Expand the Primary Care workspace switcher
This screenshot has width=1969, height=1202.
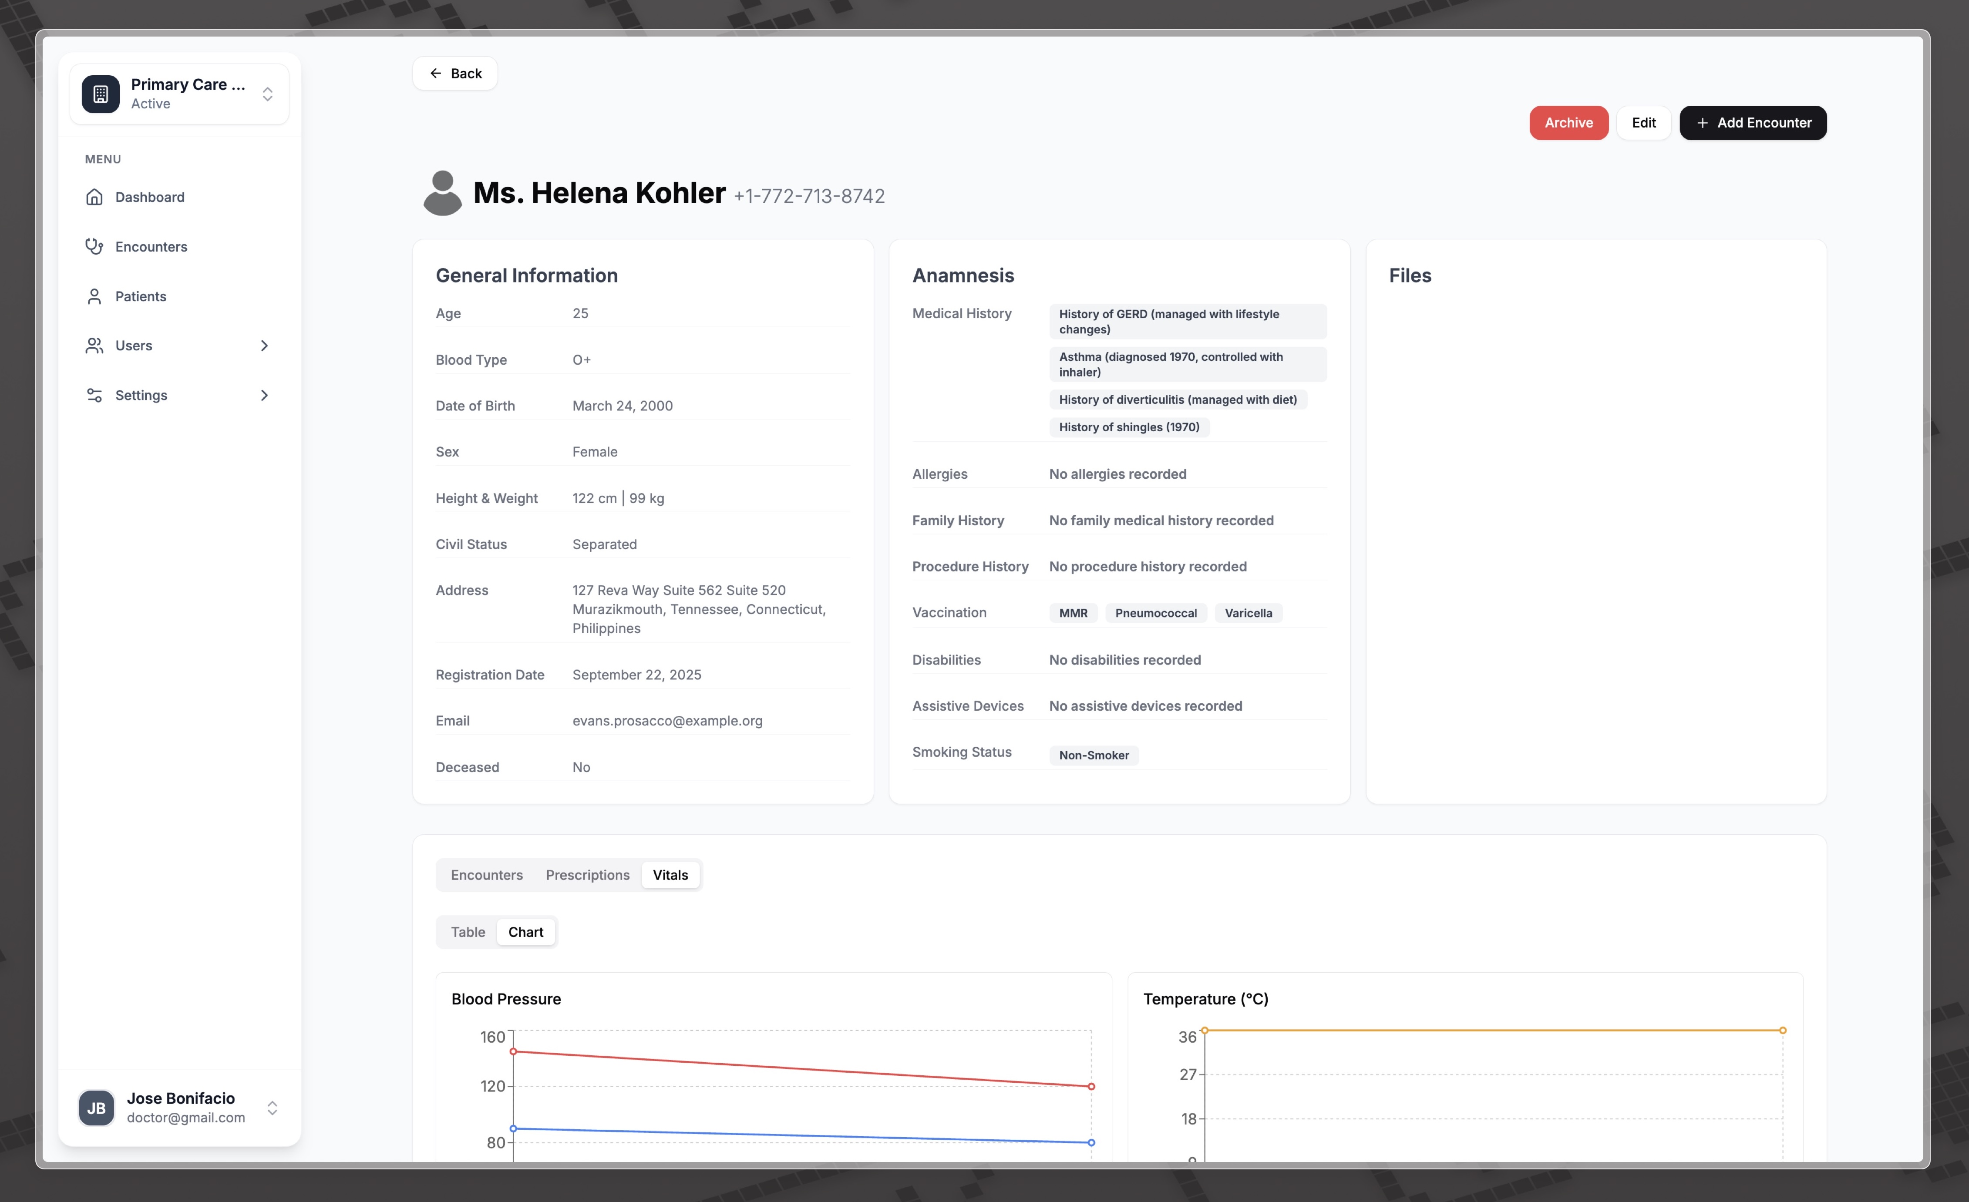coord(268,94)
